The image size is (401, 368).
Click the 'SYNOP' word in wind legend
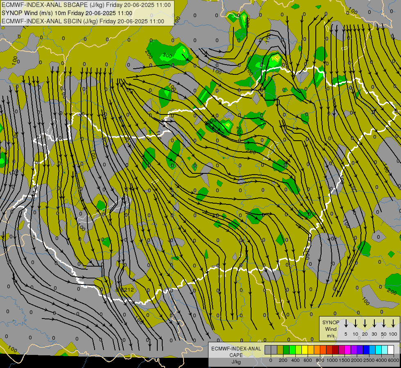[x=331, y=323]
